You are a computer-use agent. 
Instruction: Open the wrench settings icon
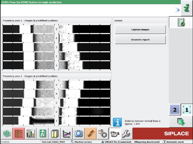126,133
